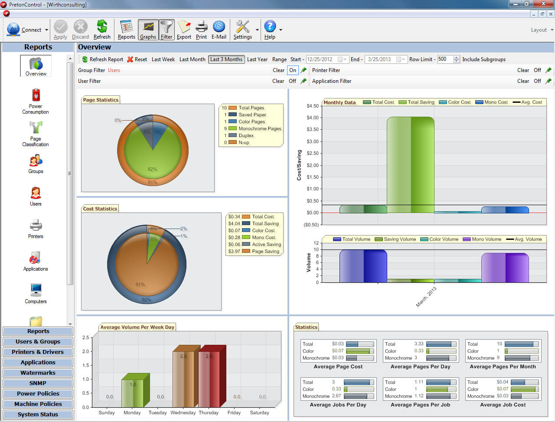Toggle Group Filter On button

(x=293, y=70)
